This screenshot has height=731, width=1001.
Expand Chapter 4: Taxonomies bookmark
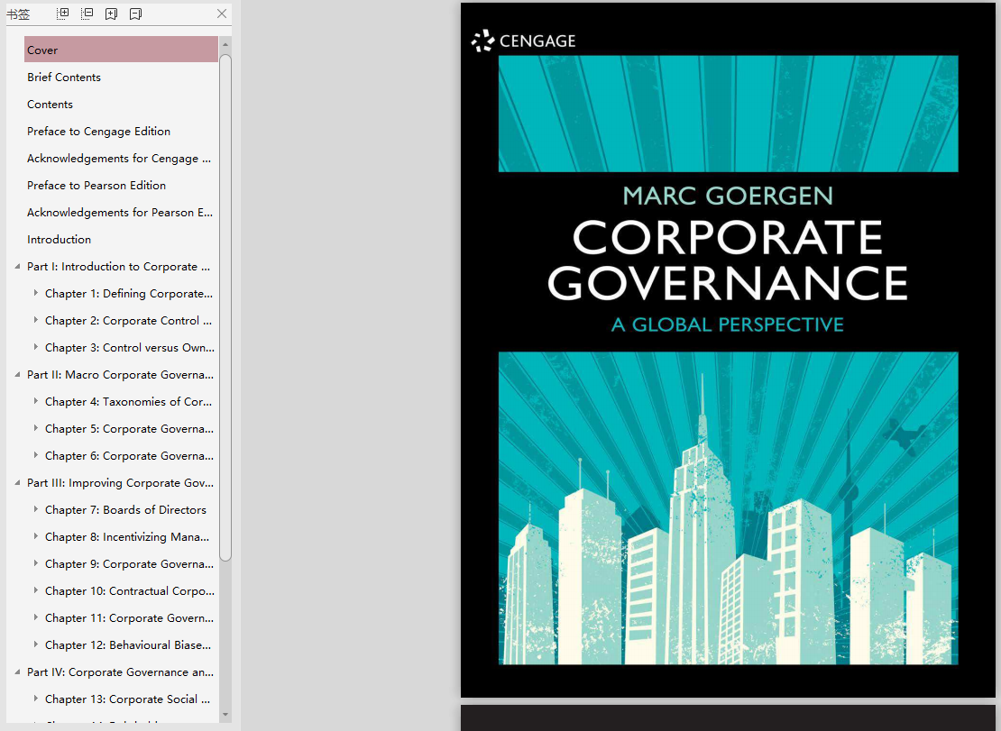click(x=36, y=401)
